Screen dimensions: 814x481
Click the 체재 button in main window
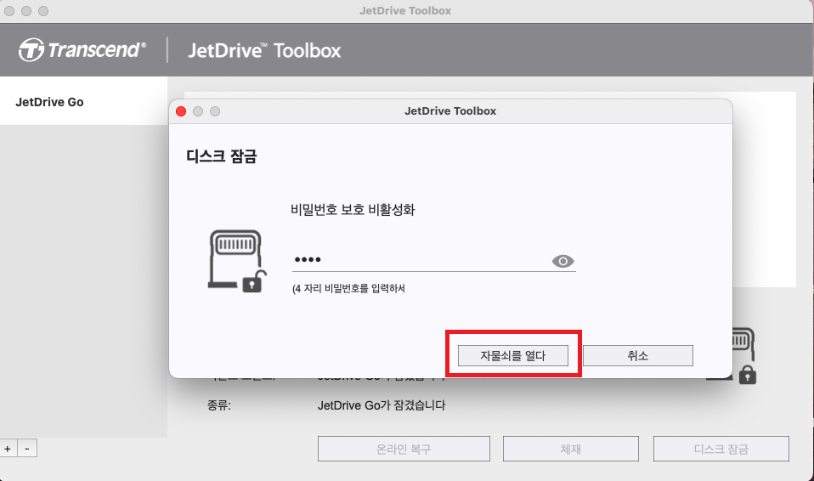570,449
